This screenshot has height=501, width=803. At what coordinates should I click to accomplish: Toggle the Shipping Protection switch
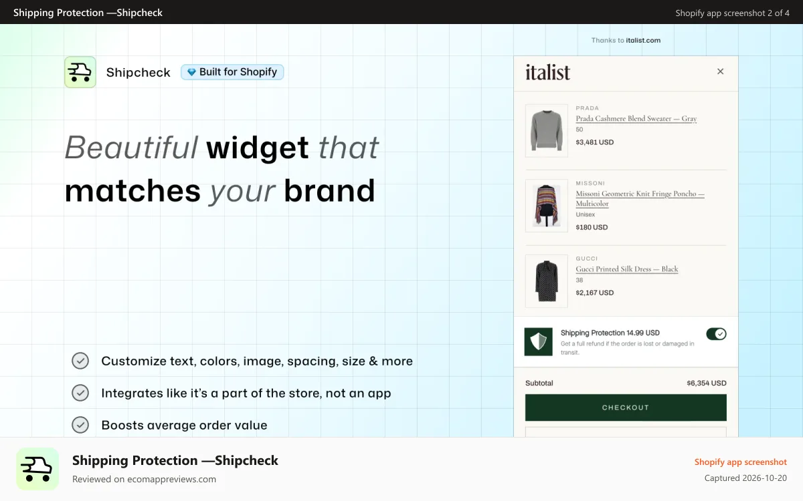click(716, 334)
